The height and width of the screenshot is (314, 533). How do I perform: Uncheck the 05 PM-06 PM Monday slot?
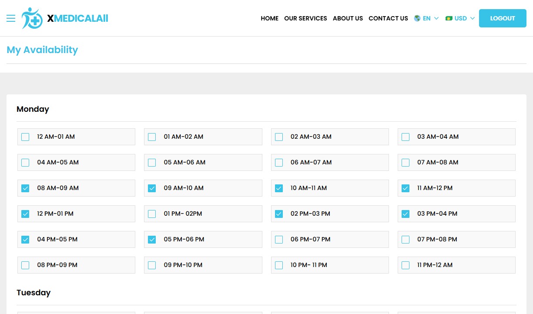(x=152, y=239)
